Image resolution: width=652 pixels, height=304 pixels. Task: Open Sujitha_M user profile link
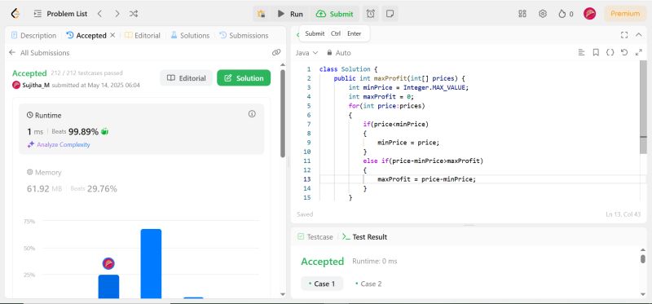tap(36, 86)
